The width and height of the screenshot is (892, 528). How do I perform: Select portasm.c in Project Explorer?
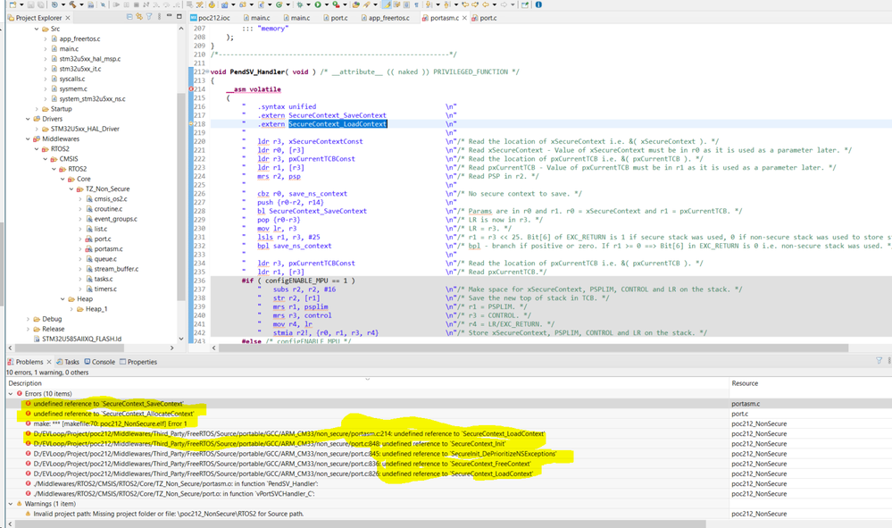click(108, 249)
